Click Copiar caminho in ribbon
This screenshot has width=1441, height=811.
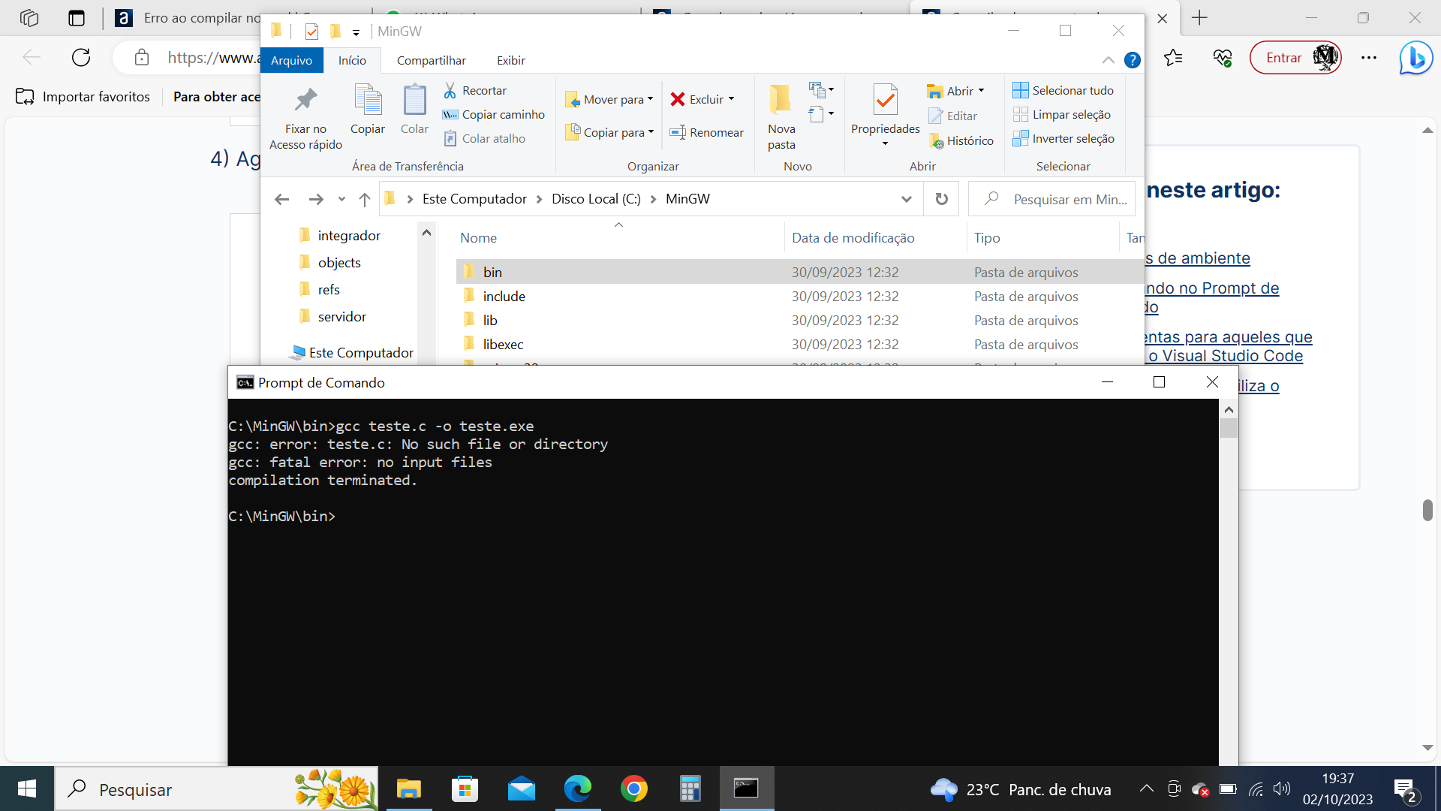(x=494, y=114)
